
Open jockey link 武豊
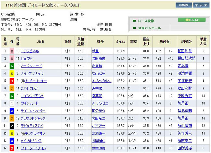pyautogui.click(x=95, y=51)
